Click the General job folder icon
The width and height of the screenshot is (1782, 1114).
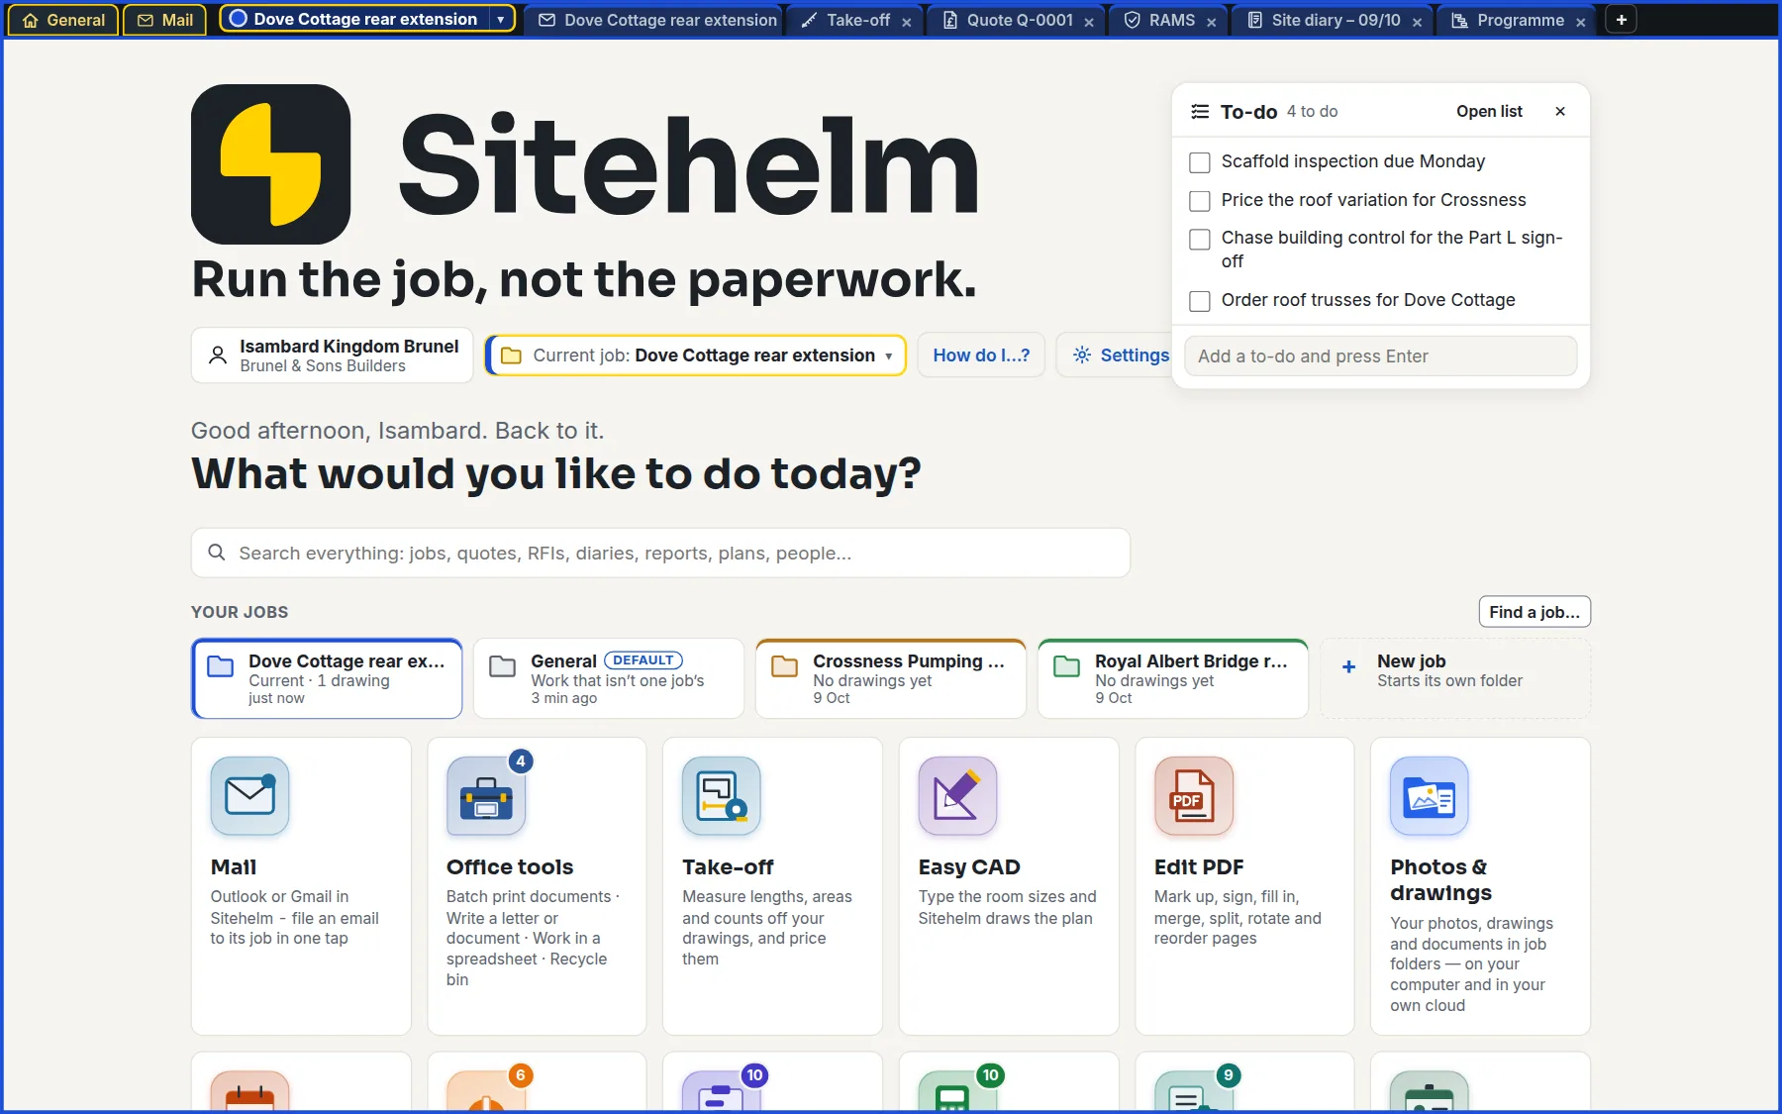(503, 666)
